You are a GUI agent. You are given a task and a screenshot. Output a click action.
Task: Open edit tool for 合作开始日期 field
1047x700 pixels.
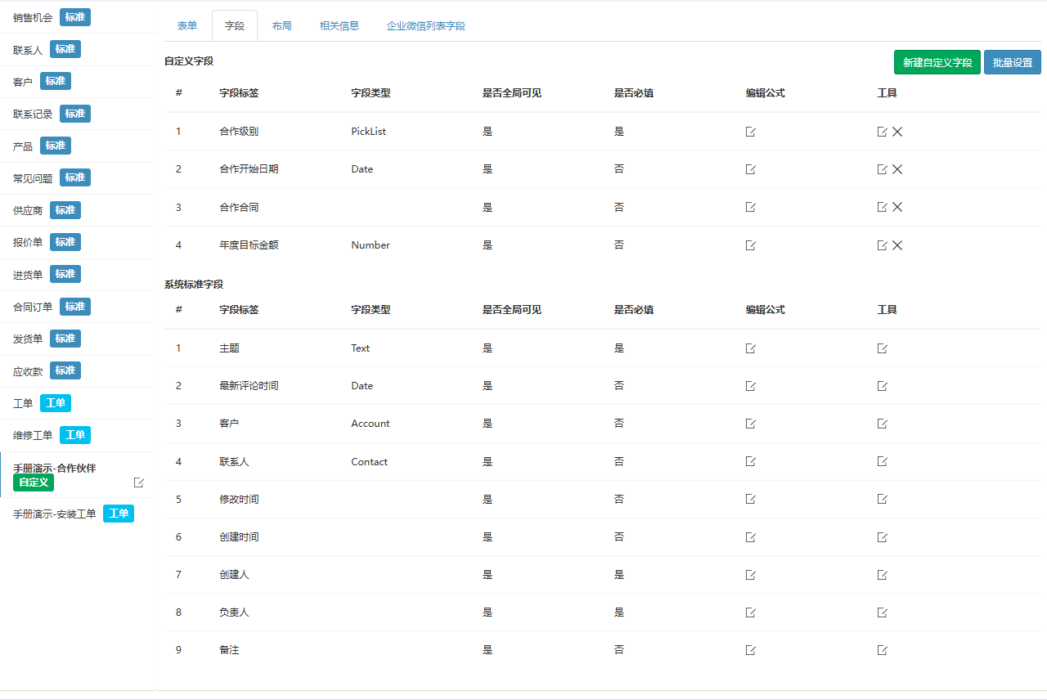[x=882, y=169]
